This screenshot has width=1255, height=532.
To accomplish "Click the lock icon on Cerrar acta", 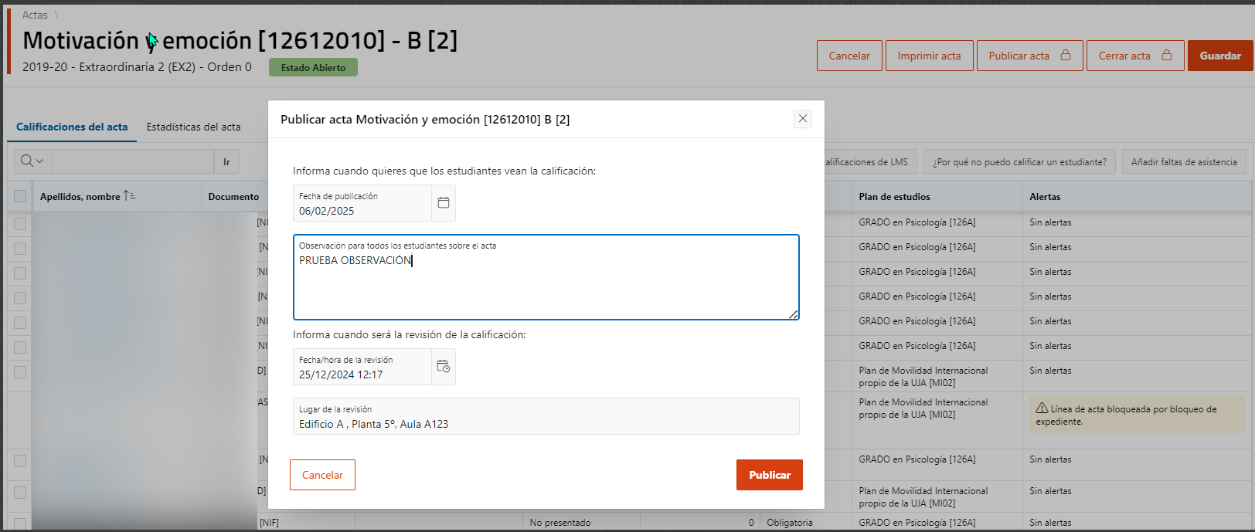I will pos(1167,56).
